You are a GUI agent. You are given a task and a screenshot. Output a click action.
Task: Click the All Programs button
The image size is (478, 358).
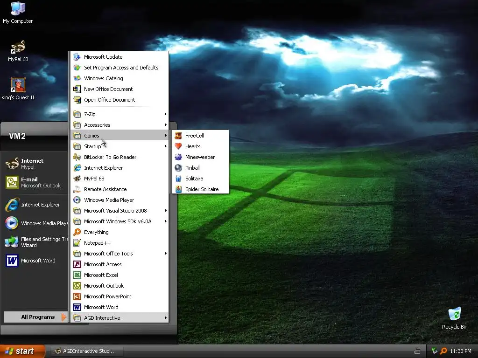[35, 317]
